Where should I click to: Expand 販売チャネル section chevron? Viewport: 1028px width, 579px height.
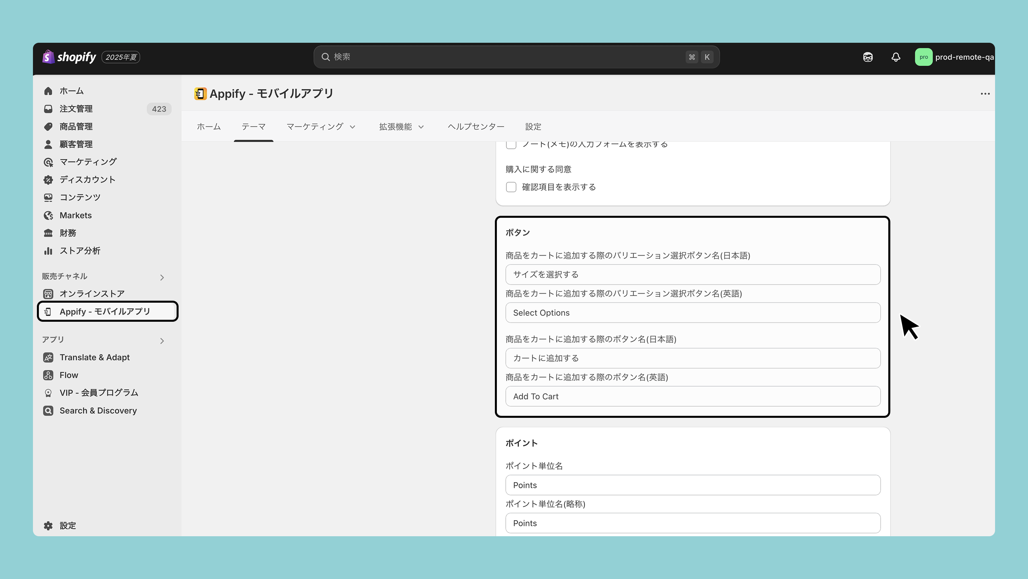[162, 277]
